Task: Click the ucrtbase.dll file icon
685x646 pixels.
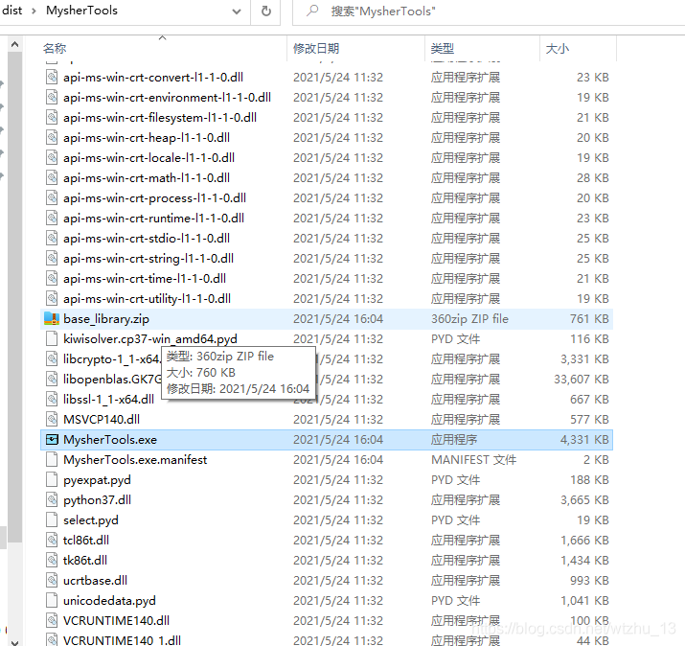Action: click(52, 581)
